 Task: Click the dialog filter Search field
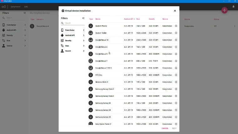click(73, 23)
